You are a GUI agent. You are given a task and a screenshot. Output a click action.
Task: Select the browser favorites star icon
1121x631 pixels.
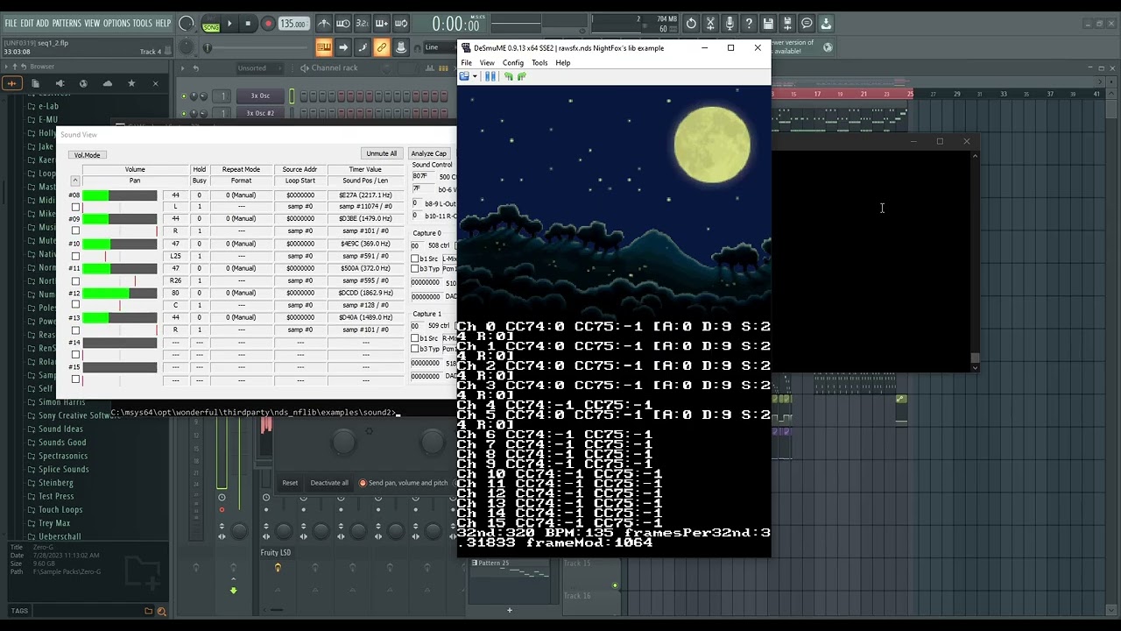(131, 83)
